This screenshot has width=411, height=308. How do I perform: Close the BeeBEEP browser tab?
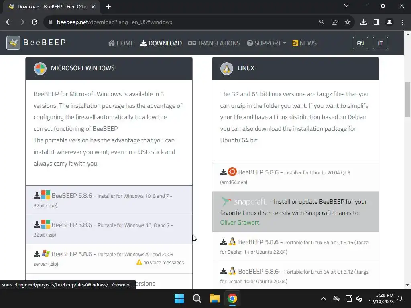pos(93,7)
